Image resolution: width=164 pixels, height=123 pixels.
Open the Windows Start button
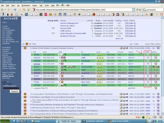click(5, 121)
